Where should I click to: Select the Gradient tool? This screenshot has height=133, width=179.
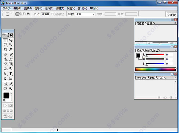(x=11, y=64)
